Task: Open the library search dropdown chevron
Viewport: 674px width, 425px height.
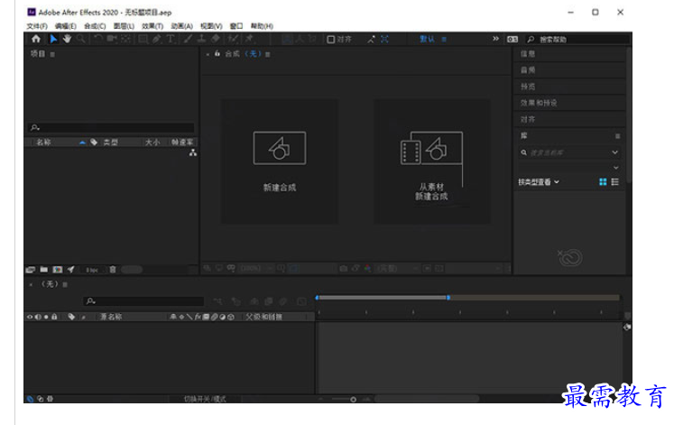Action: (x=615, y=152)
